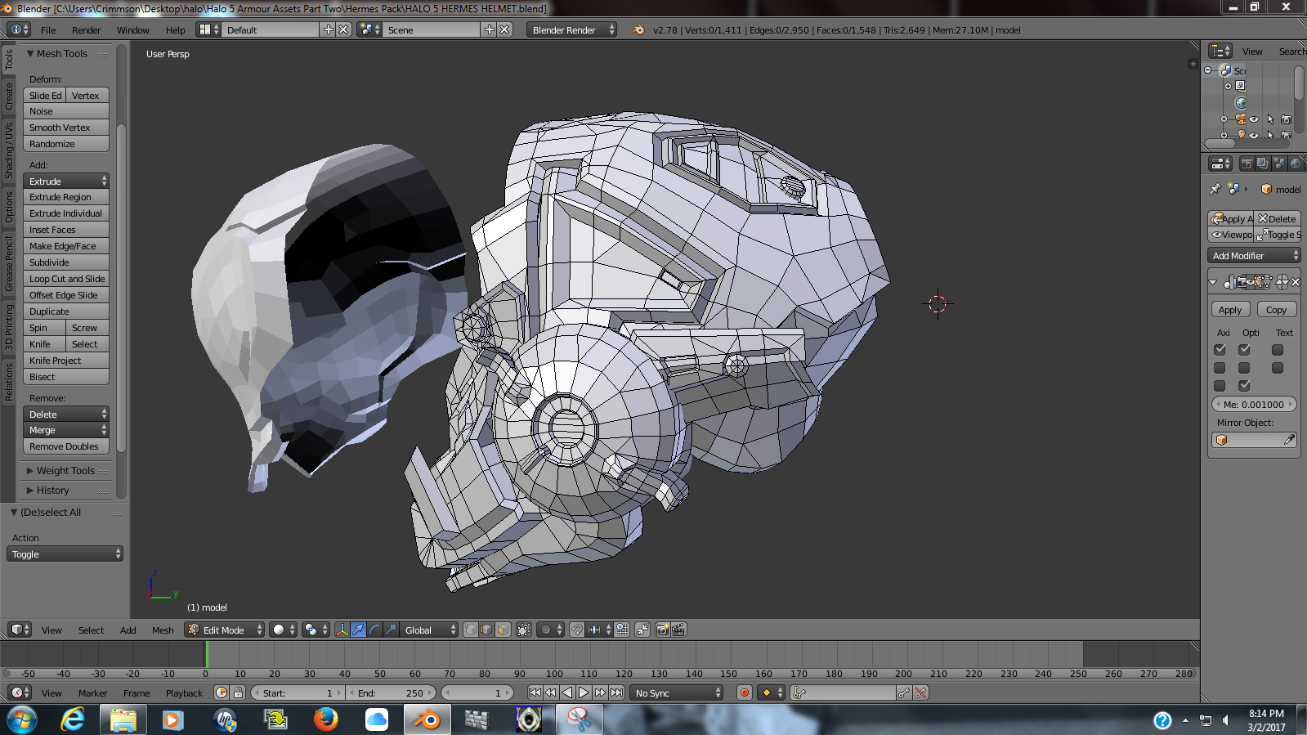
Task: Open the Add Modifier dropdown
Action: (1254, 256)
